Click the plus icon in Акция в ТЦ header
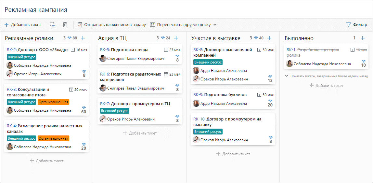The width and height of the screenshot is (373, 183). (176, 38)
